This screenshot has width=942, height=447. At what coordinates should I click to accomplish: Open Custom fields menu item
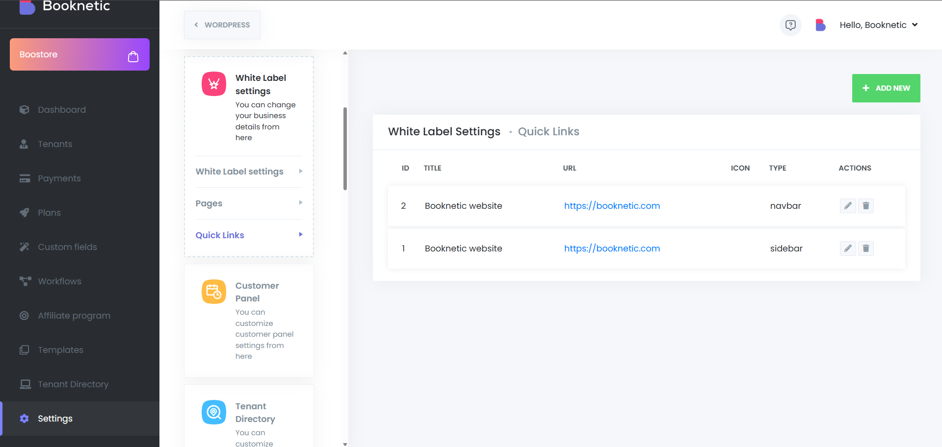(79, 247)
